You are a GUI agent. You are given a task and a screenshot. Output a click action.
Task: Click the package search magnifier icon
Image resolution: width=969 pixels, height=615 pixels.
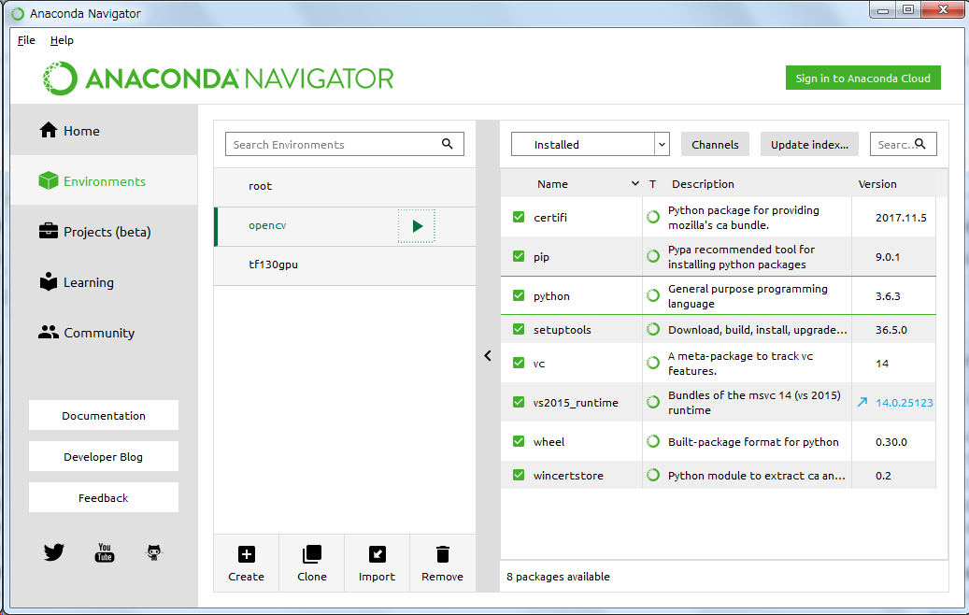(x=920, y=144)
